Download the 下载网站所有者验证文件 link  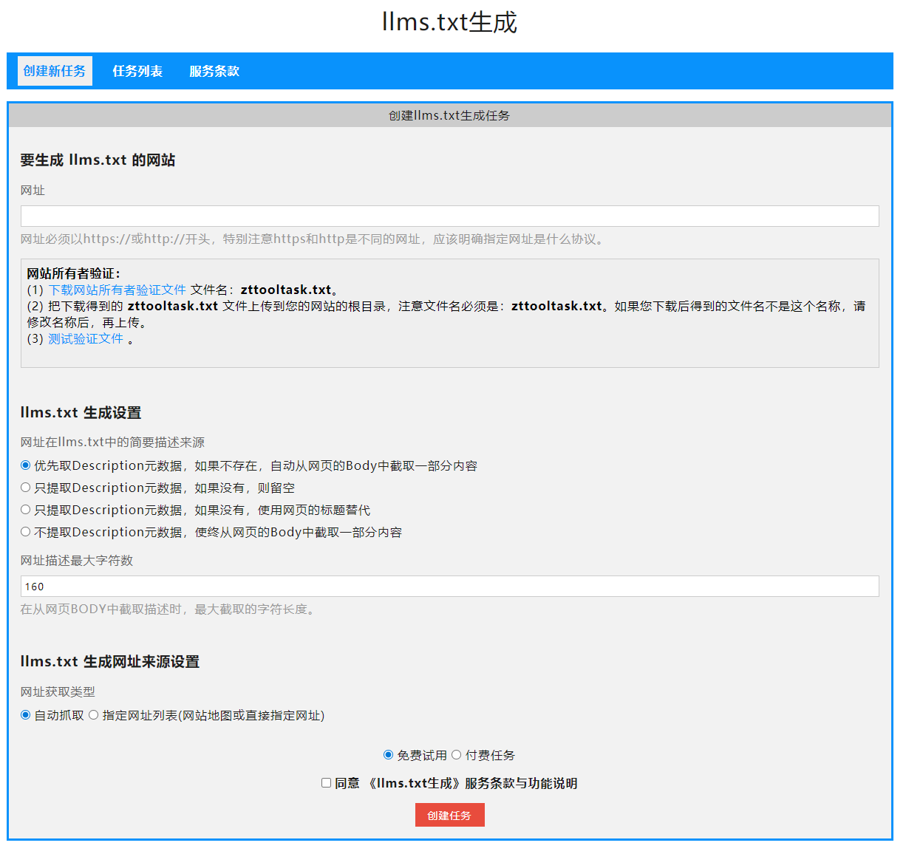[x=117, y=290]
